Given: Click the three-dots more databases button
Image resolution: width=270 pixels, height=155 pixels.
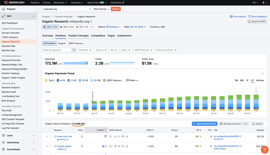Looking at the screenshot, I should click(x=92, y=27).
